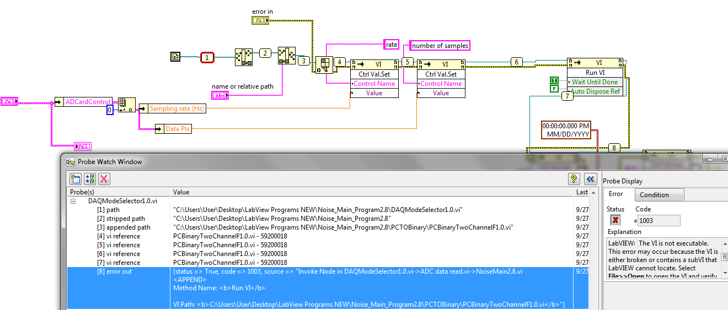Click the Probe(s) column header

click(119, 192)
